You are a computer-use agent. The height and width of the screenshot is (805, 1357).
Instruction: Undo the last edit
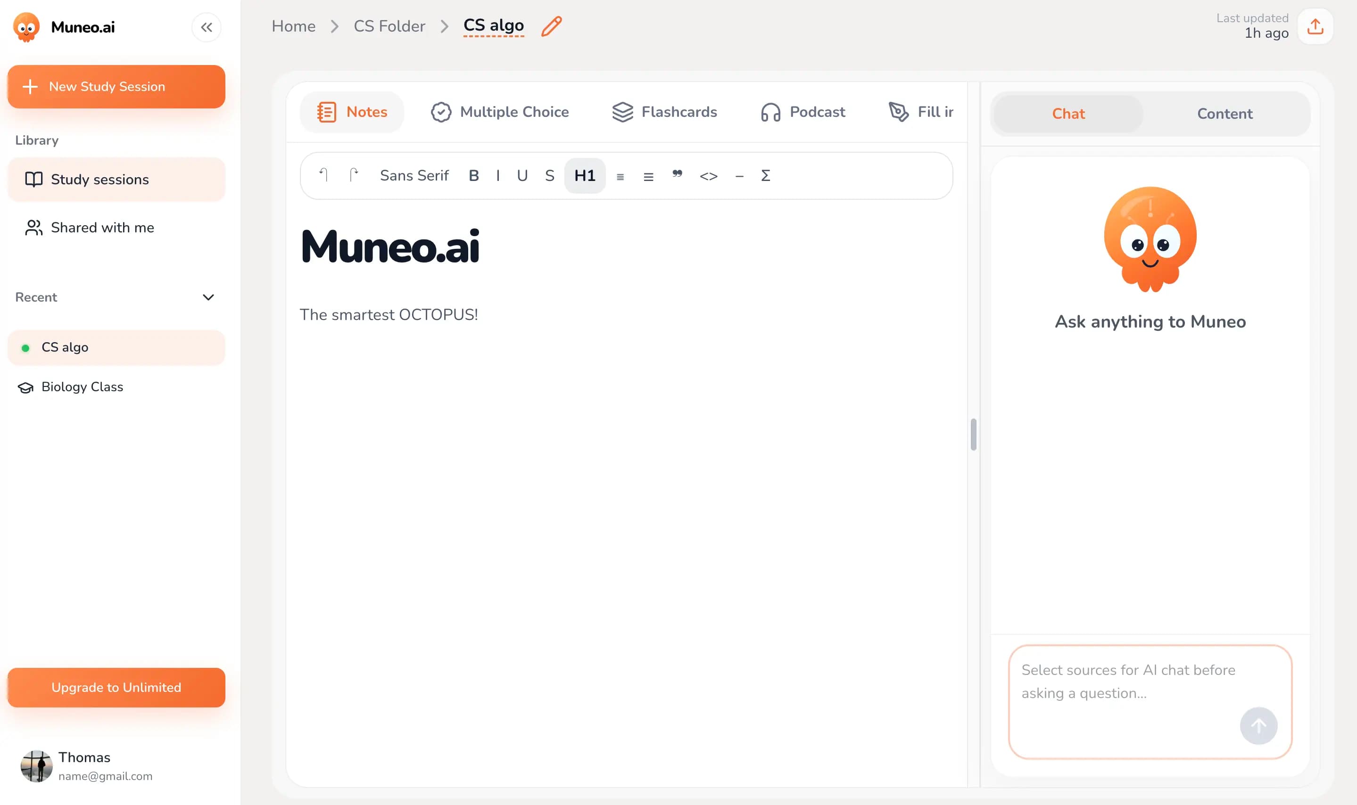pyautogui.click(x=324, y=175)
